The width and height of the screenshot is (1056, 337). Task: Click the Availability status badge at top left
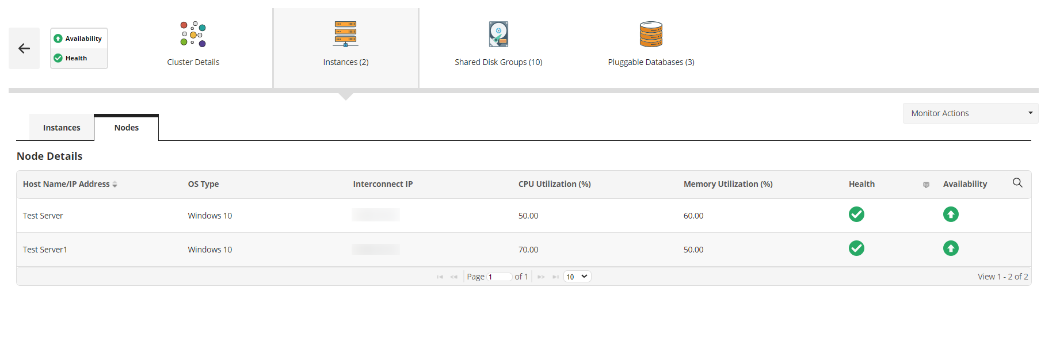point(78,39)
